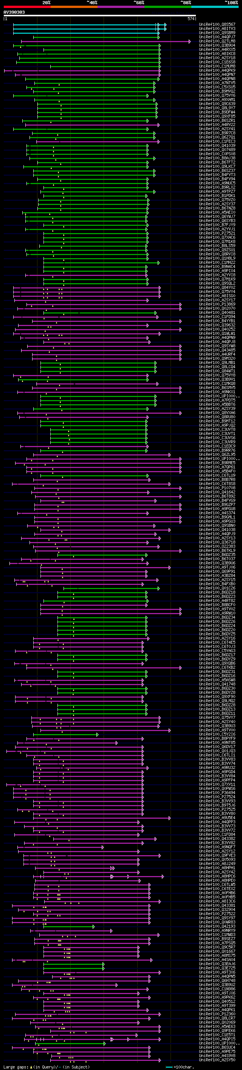Open hit UniRef100_Q43382

pyautogui.click(x=217, y=838)
